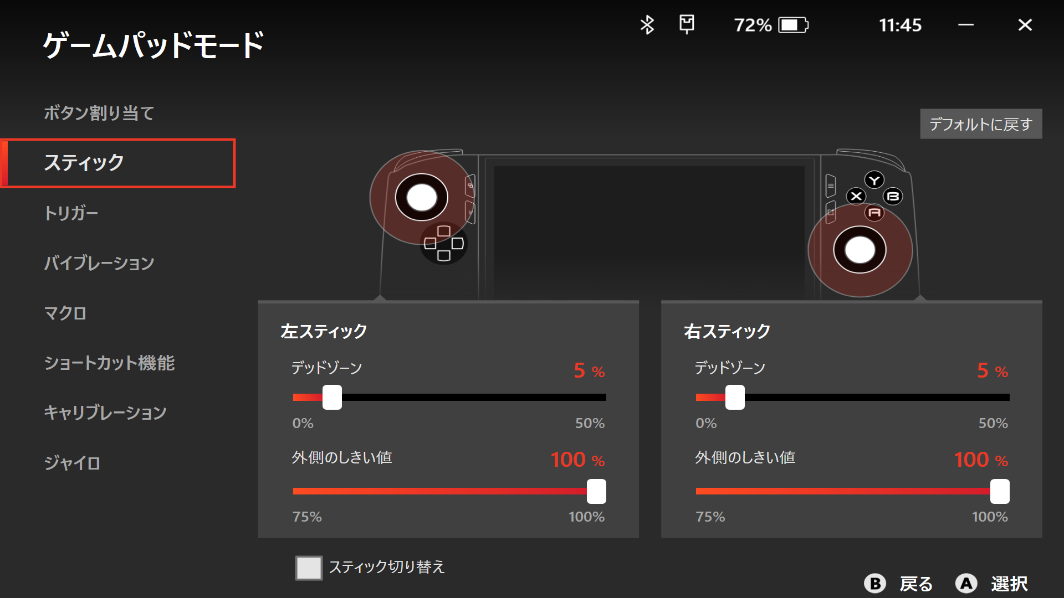Viewport: 1064px width, 598px height.
Task: Click the left stick デッドゾーン slider handle
Action: point(332,397)
